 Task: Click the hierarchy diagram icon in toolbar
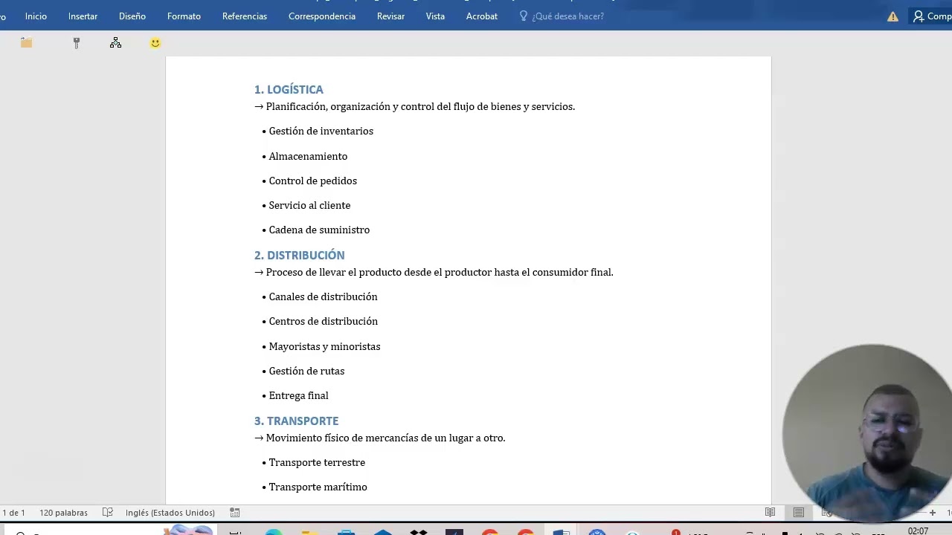[x=115, y=43]
